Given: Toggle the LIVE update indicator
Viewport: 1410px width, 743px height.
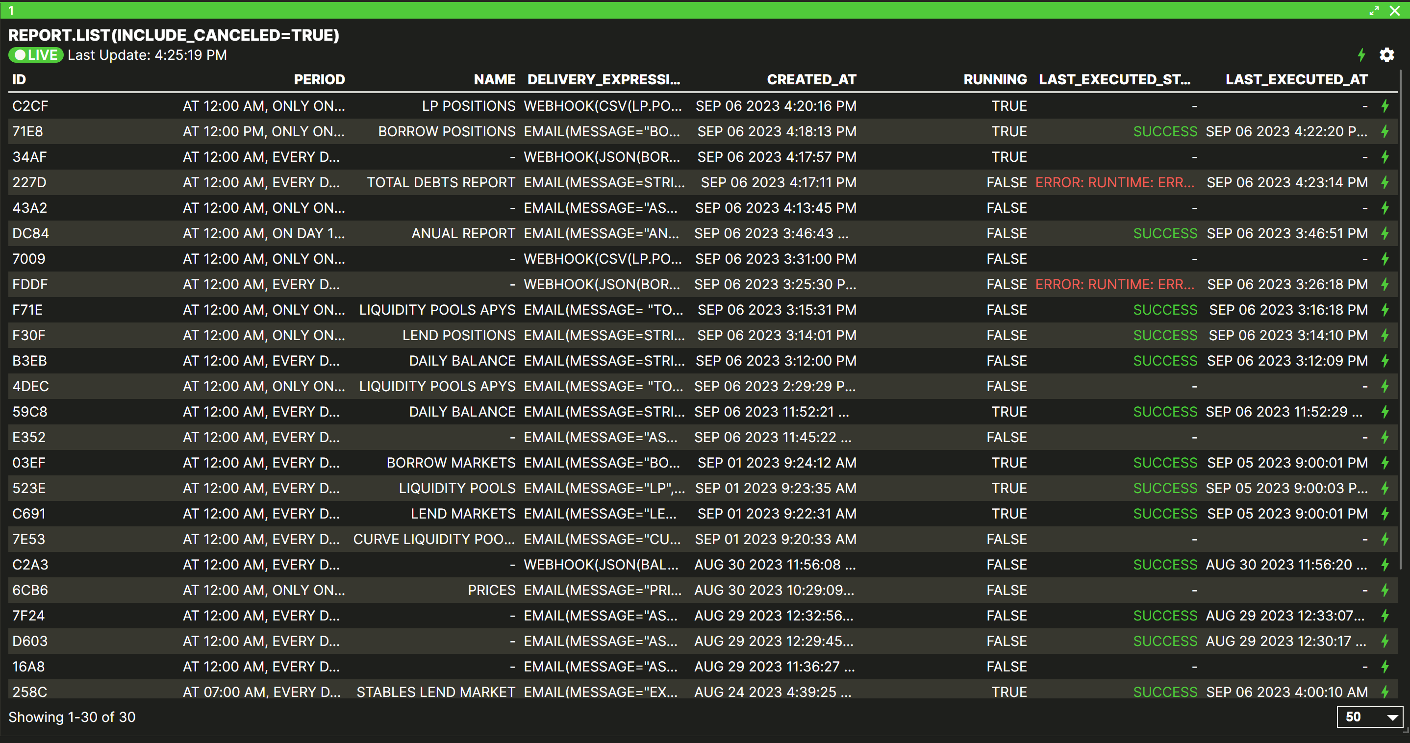Looking at the screenshot, I should pos(36,55).
